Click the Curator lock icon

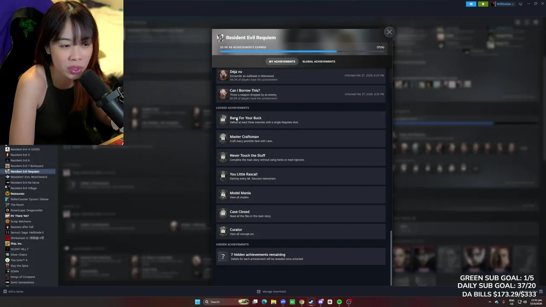coord(223,232)
